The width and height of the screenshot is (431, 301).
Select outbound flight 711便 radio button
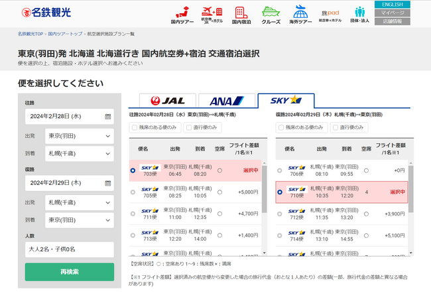point(133,213)
